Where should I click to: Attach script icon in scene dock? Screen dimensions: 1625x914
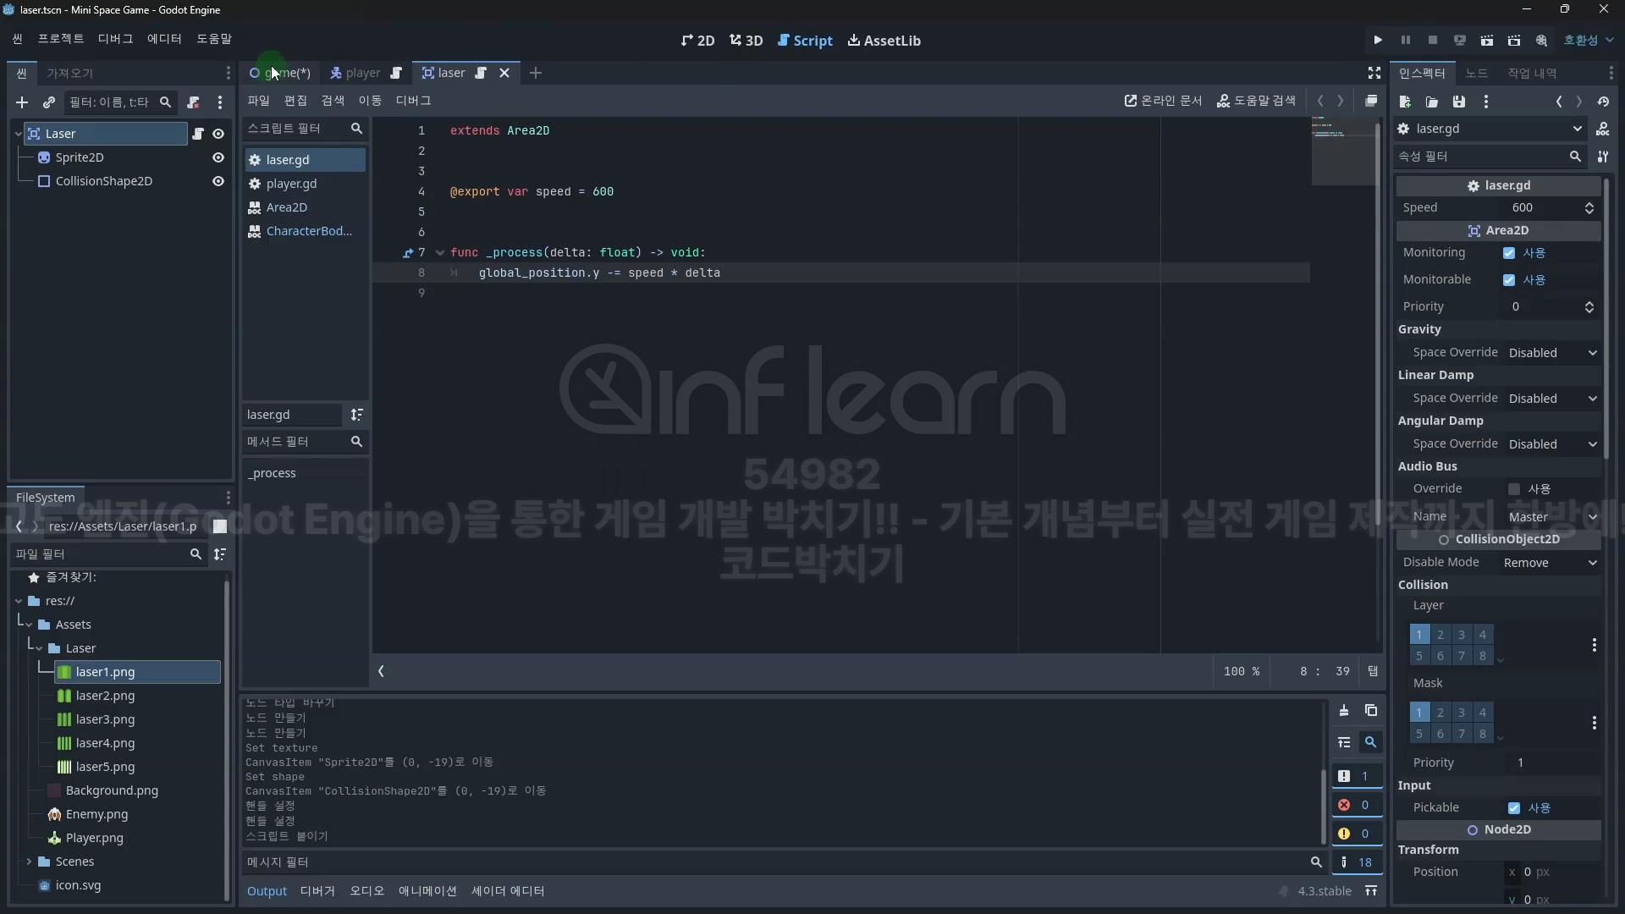click(x=193, y=102)
